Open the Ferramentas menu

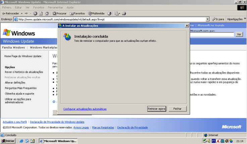[55, 7]
